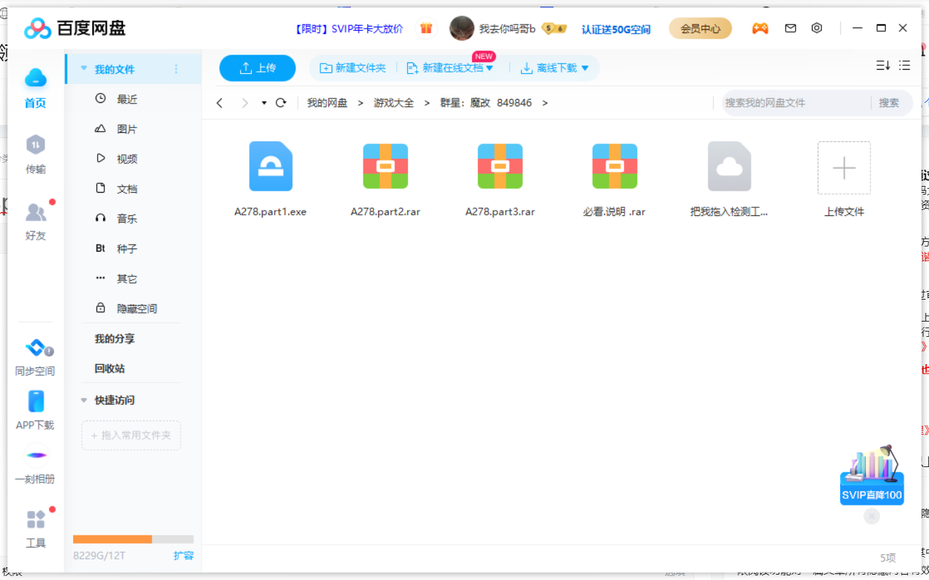Select the 把我拖入检测工... file
929x580 pixels.
[729, 179]
